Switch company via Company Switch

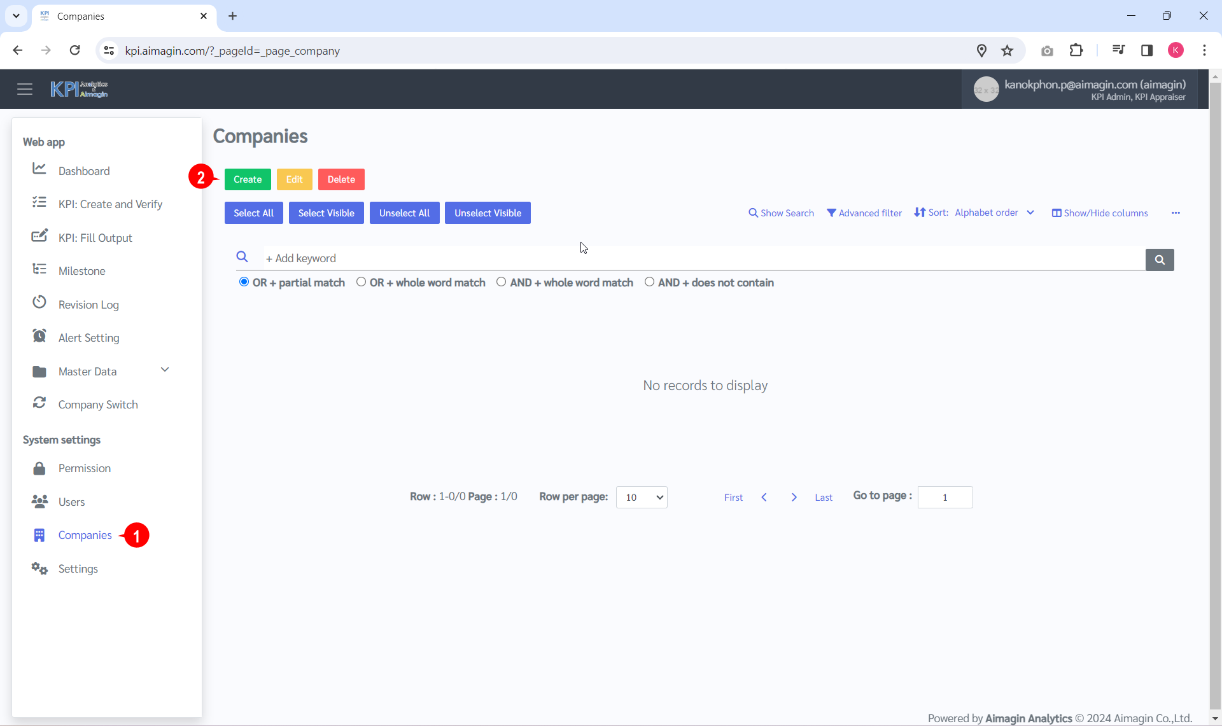99,404
